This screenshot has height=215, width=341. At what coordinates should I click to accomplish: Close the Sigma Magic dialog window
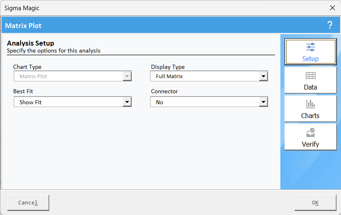click(332, 8)
